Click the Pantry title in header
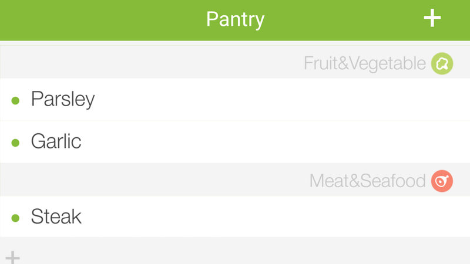Screen dimensions: 470x264 pos(236,19)
